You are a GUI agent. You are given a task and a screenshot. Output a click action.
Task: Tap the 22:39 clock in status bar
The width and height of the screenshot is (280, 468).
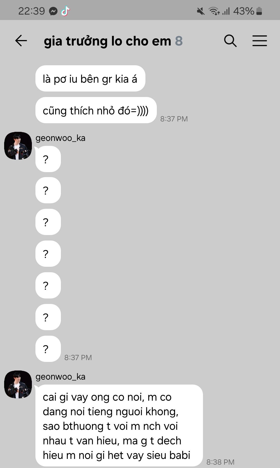click(32, 11)
